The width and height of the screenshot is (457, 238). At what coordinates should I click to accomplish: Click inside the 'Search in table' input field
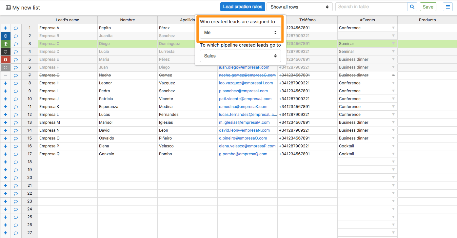click(x=370, y=7)
